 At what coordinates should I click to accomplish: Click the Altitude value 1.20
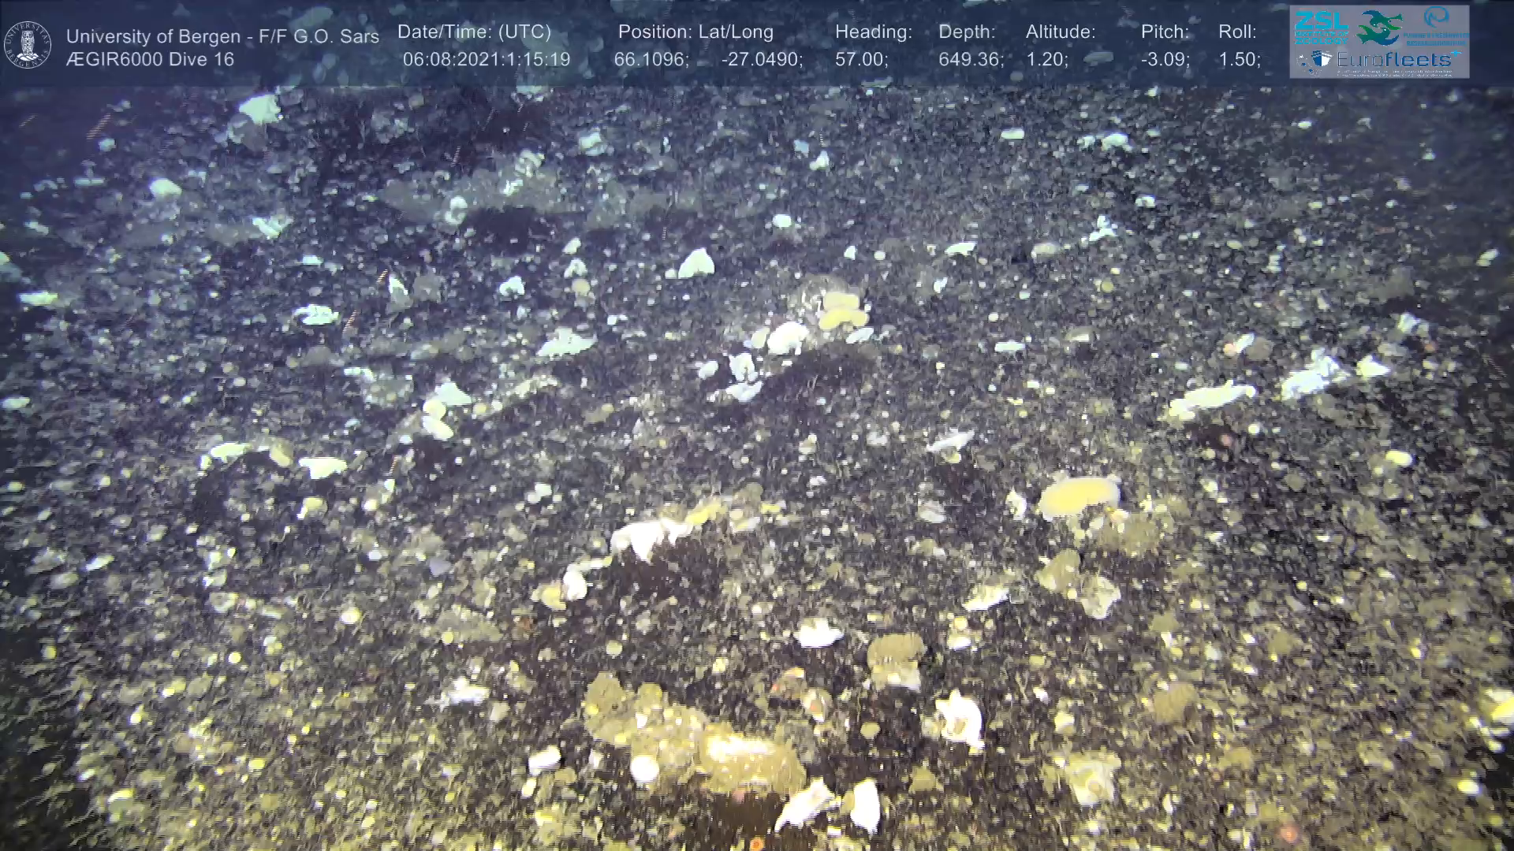pyautogui.click(x=1046, y=60)
